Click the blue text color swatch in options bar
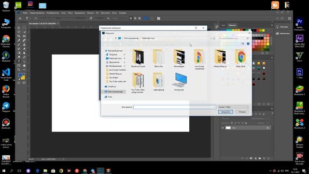 tap(146, 18)
